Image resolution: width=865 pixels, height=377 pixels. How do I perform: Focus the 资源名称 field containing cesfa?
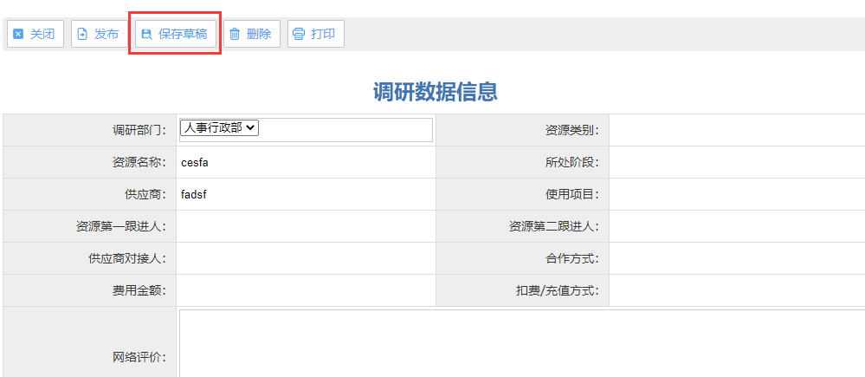(306, 162)
